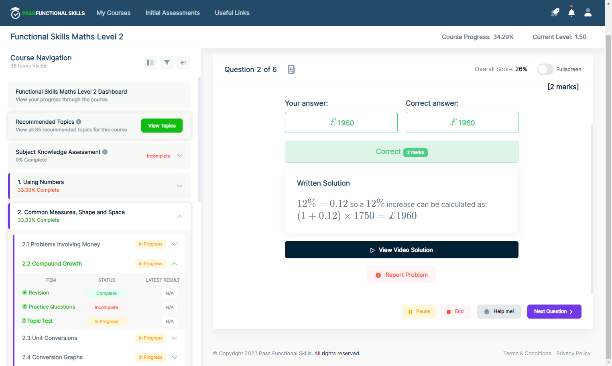612x366 pixels.
Task: Play the View Video Solution
Action: coord(402,250)
